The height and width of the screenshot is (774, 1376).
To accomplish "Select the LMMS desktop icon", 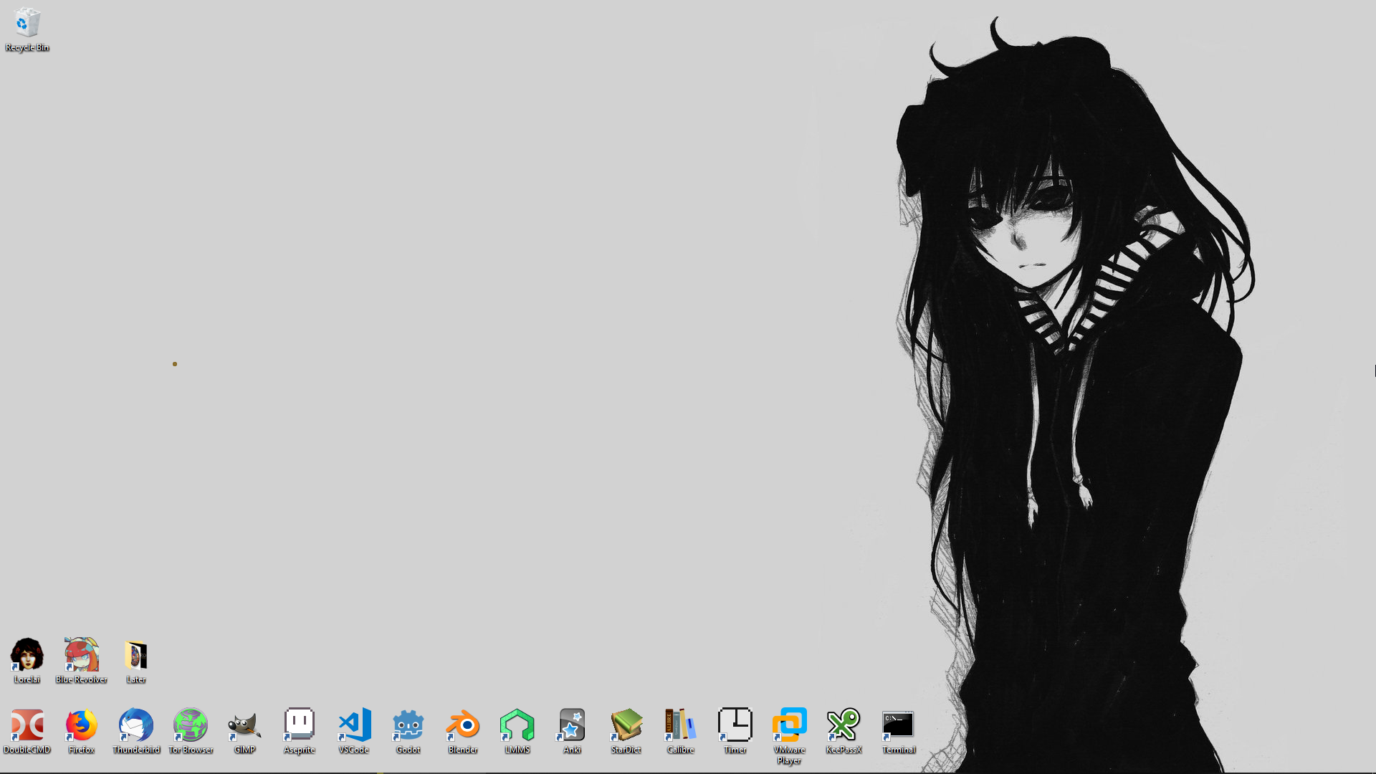I will pos(517,725).
